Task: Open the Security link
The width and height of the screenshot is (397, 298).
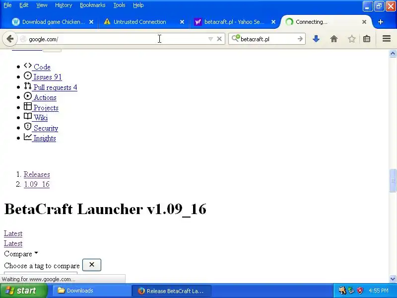Action: [x=46, y=128]
